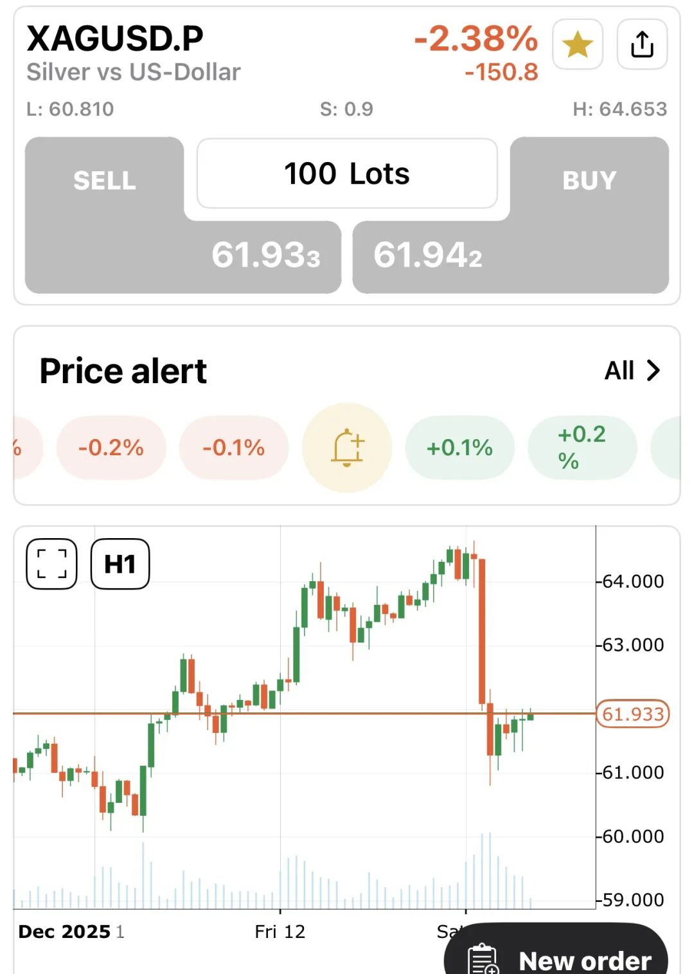Add a custom price alert bell
The height and width of the screenshot is (974, 694).
coord(347,447)
